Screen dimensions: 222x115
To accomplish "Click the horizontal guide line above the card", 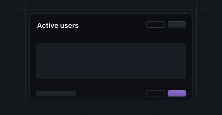I will (111, 9).
